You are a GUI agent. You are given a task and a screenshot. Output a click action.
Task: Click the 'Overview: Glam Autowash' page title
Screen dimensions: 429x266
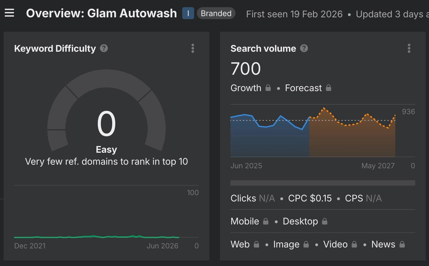(x=101, y=13)
